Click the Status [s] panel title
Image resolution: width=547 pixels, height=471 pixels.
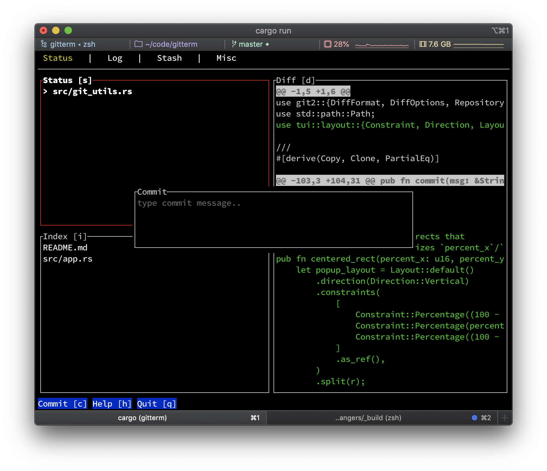[67, 80]
